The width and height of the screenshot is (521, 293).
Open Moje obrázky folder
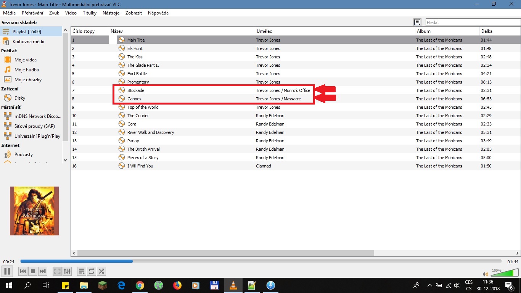click(31, 80)
